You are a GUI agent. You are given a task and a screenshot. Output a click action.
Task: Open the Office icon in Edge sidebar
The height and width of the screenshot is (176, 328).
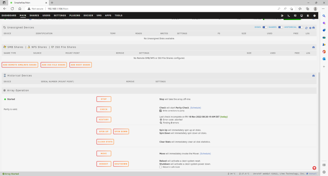[x=324, y=52]
